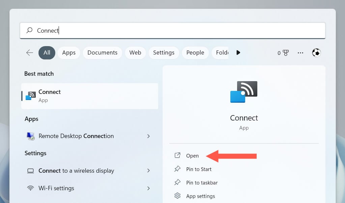Click the App settings gear icon

(177, 196)
